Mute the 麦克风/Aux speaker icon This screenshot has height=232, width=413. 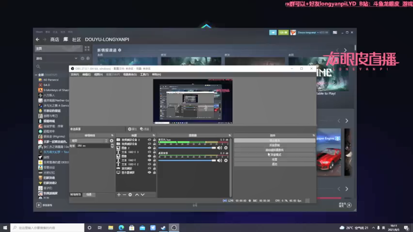coord(219,148)
